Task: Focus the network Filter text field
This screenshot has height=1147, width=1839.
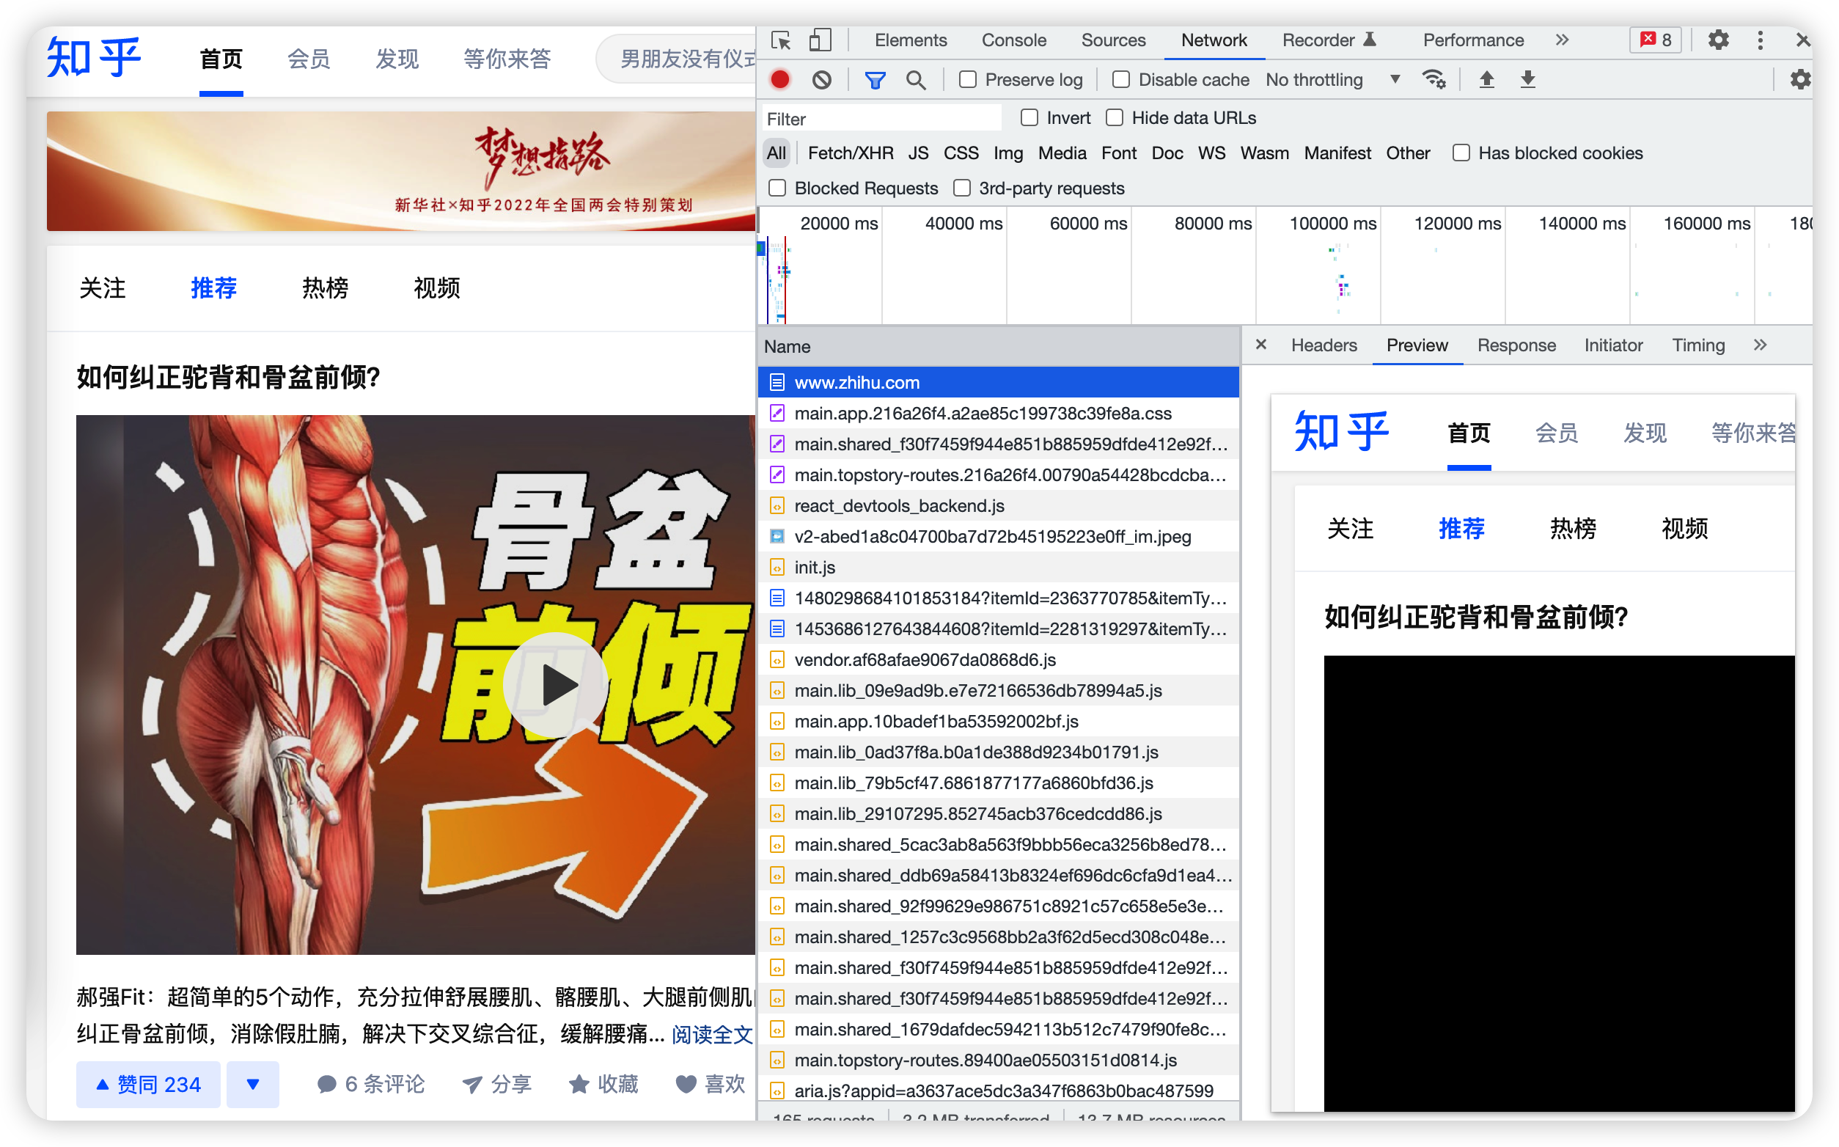Action: pos(881,119)
